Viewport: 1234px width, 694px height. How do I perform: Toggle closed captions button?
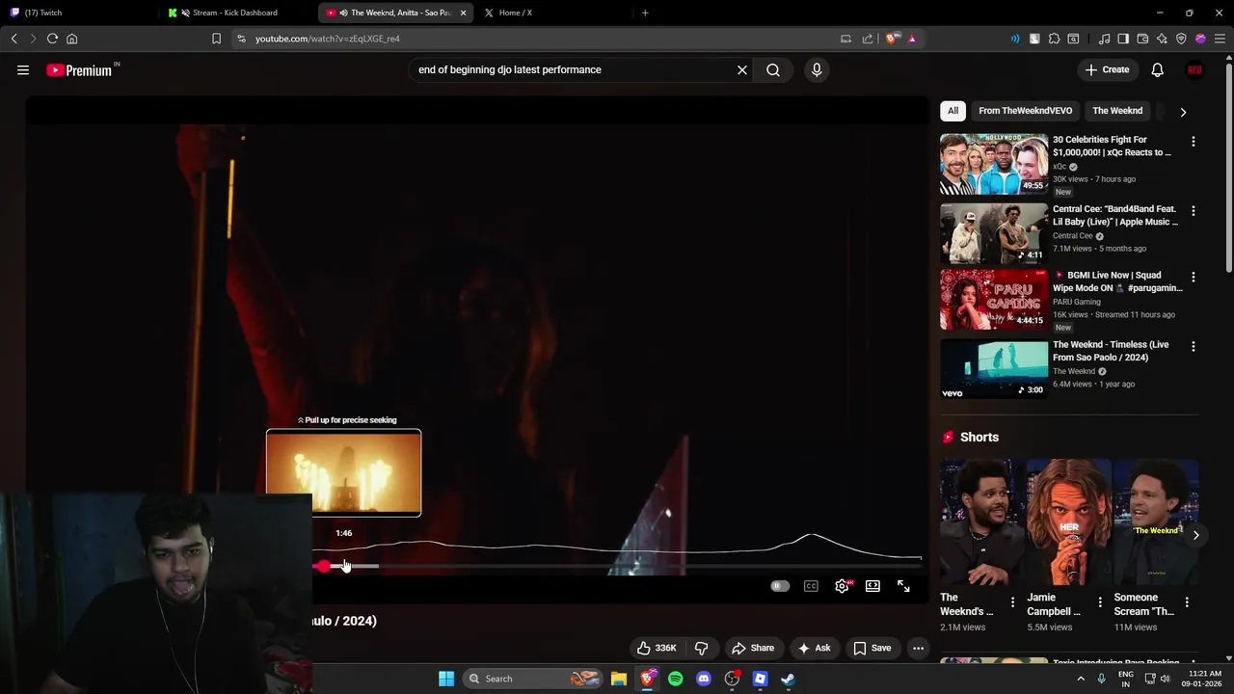811,586
